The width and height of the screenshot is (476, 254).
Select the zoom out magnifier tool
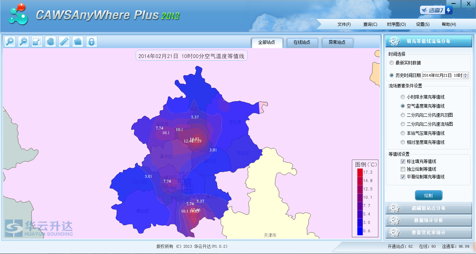click(x=23, y=41)
